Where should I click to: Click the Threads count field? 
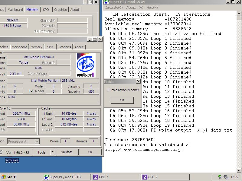(x=93, y=141)
